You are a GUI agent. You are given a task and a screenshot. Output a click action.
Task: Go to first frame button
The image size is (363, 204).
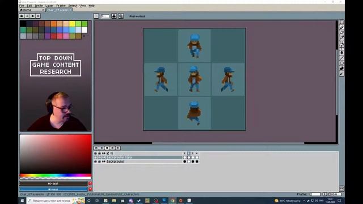click(96, 148)
